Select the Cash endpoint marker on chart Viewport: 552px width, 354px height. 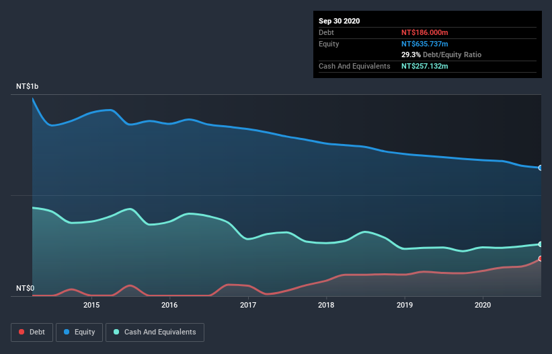point(541,244)
